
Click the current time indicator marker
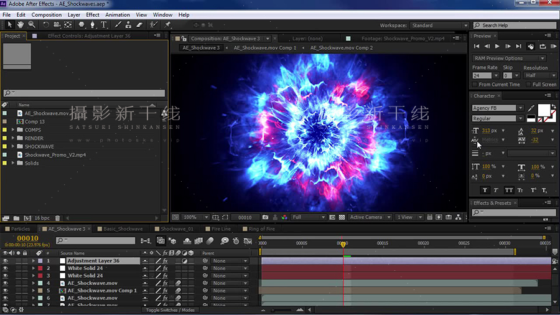(x=343, y=245)
